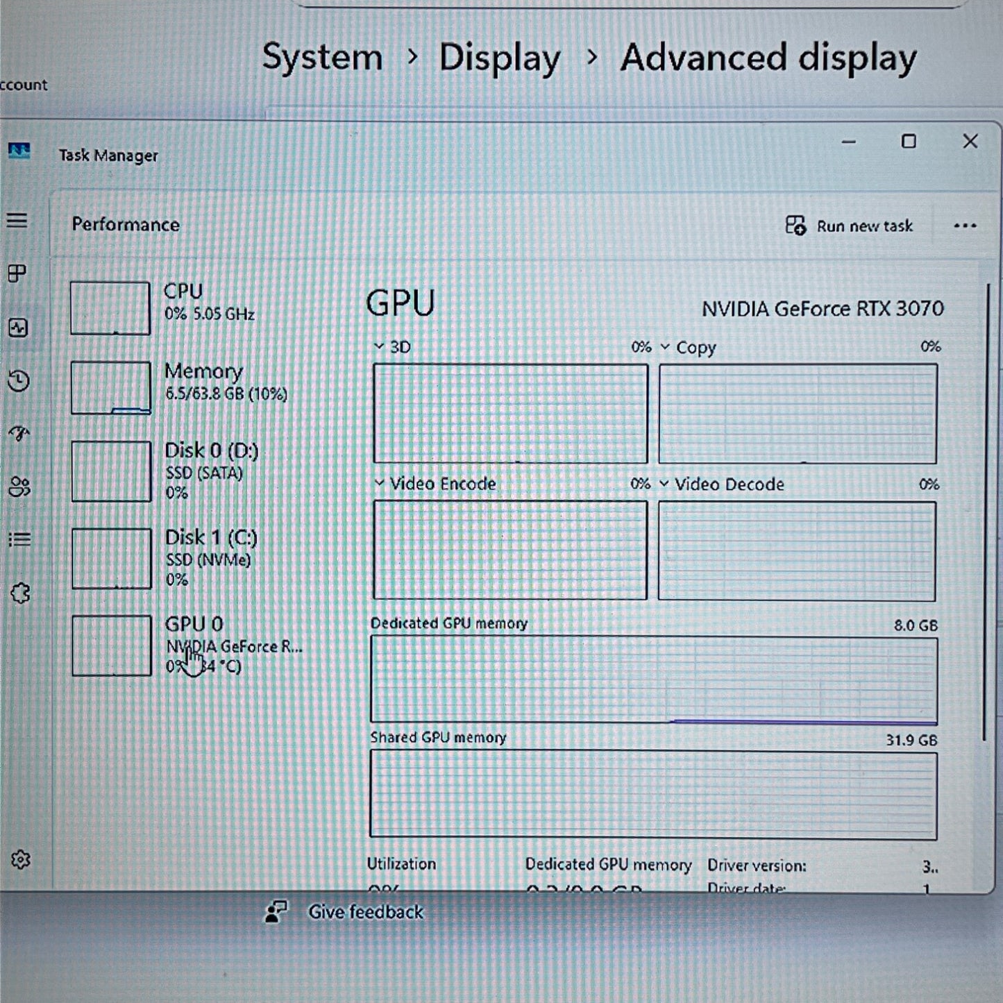Open the Services sidebar icon

click(x=20, y=593)
